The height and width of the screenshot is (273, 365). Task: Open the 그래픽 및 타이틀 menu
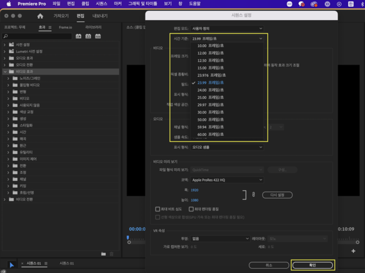(143, 4)
